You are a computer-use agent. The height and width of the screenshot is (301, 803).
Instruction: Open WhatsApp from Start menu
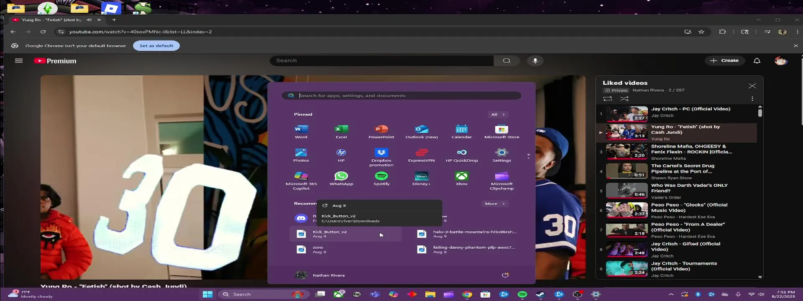341,179
